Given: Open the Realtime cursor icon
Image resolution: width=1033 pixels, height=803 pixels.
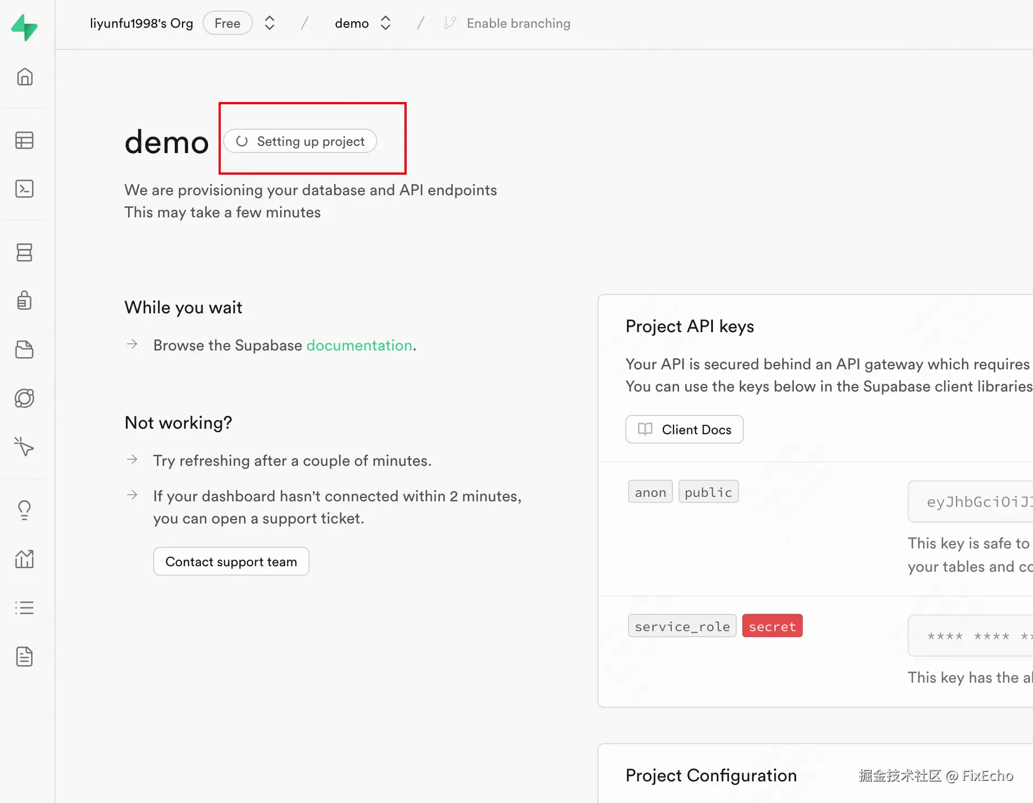Looking at the screenshot, I should [24, 446].
